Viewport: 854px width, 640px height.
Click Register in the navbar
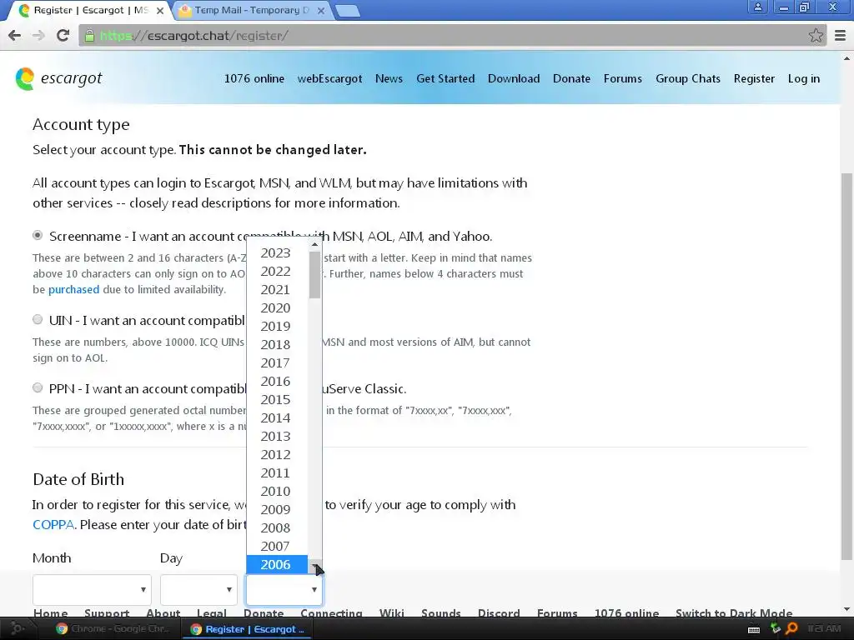tap(754, 79)
